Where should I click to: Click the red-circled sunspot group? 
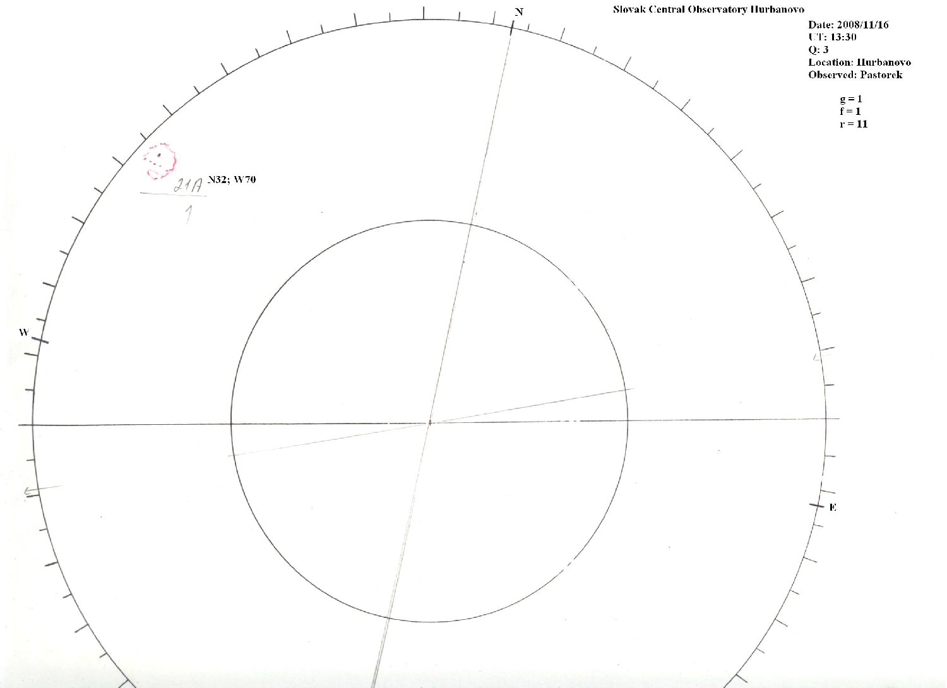tap(159, 160)
